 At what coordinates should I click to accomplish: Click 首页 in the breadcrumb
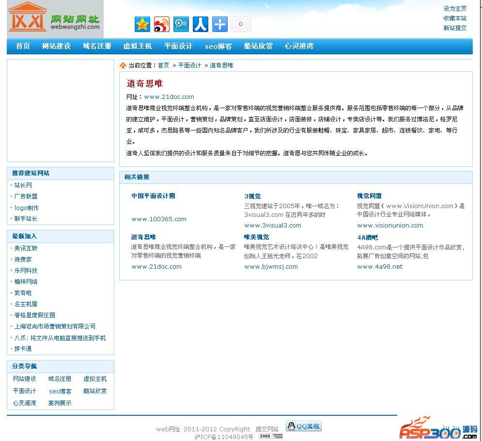[x=164, y=65]
